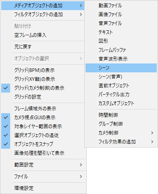The height and width of the screenshot is (194, 158).
Task: Select 図形 from the submenu
Action: point(121,41)
